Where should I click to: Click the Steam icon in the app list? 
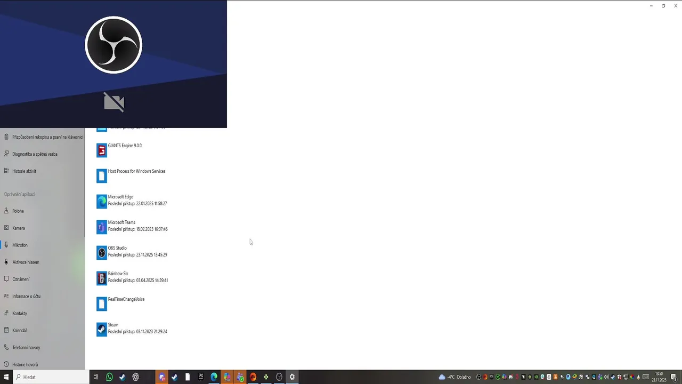click(101, 330)
